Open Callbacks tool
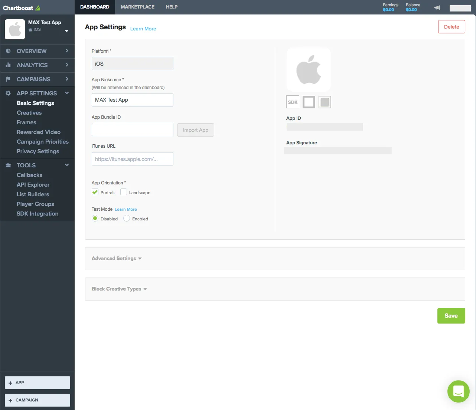Viewport: 476px width, 410px height. point(29,175)
